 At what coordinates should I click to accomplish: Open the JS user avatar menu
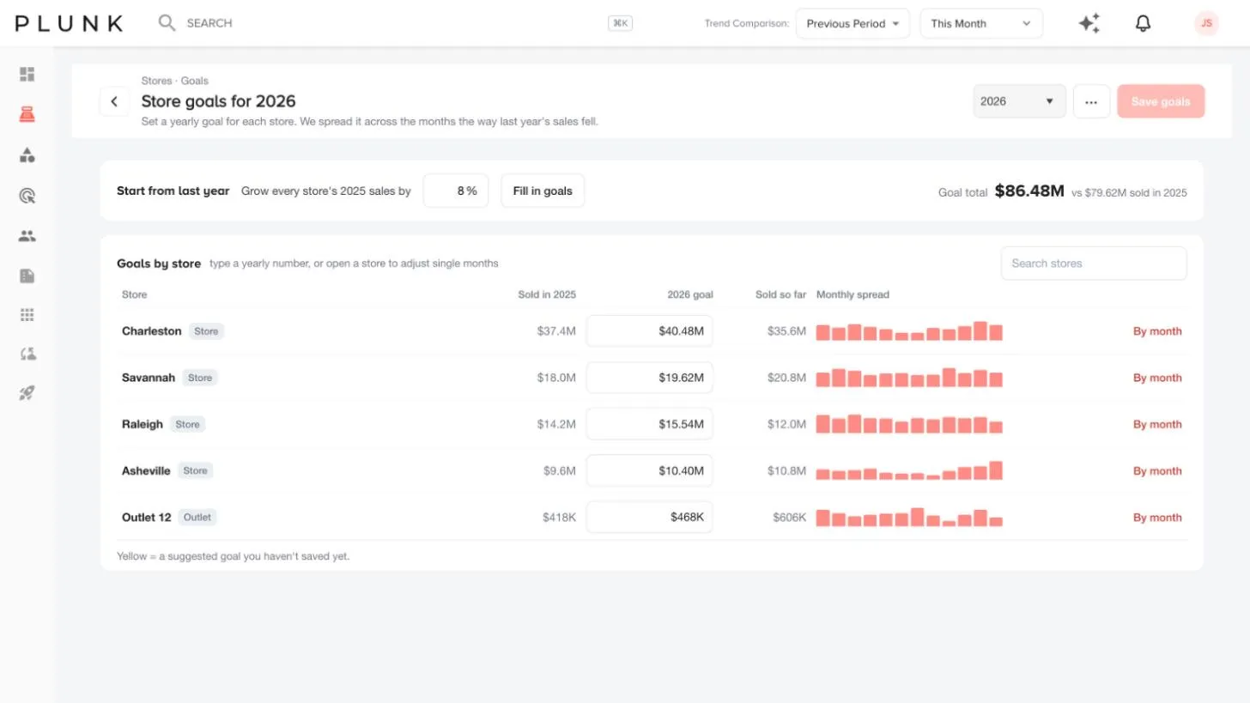(x=1206, y=23)
